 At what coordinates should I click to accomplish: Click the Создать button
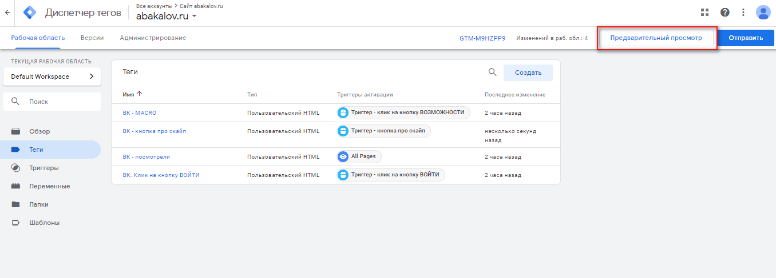click(x=528, y=72)
